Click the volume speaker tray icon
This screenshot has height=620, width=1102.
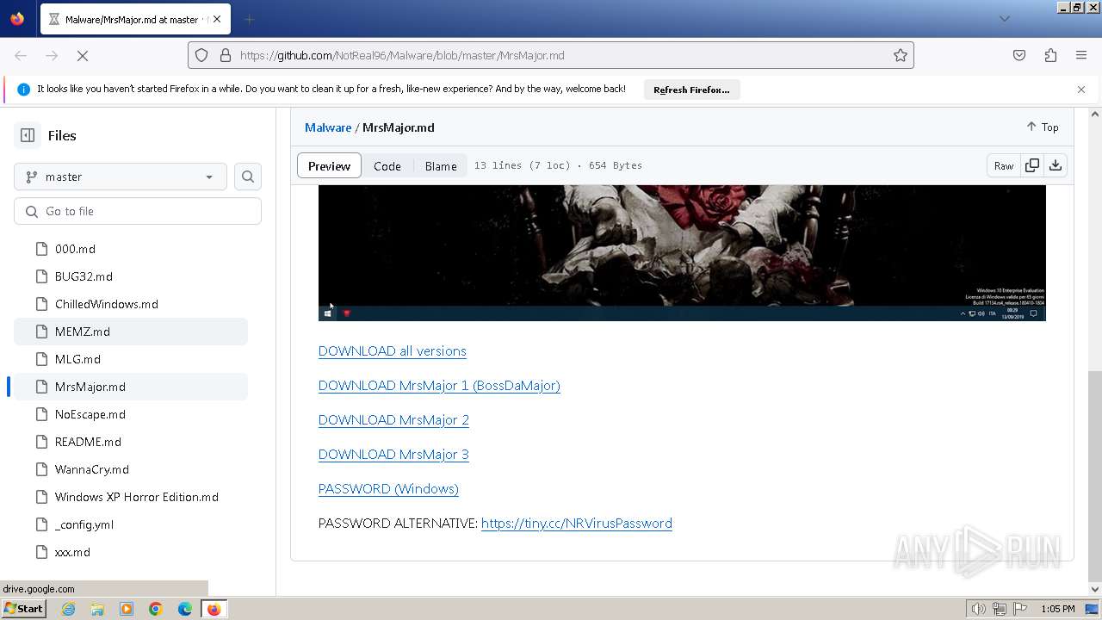point(979,609)
